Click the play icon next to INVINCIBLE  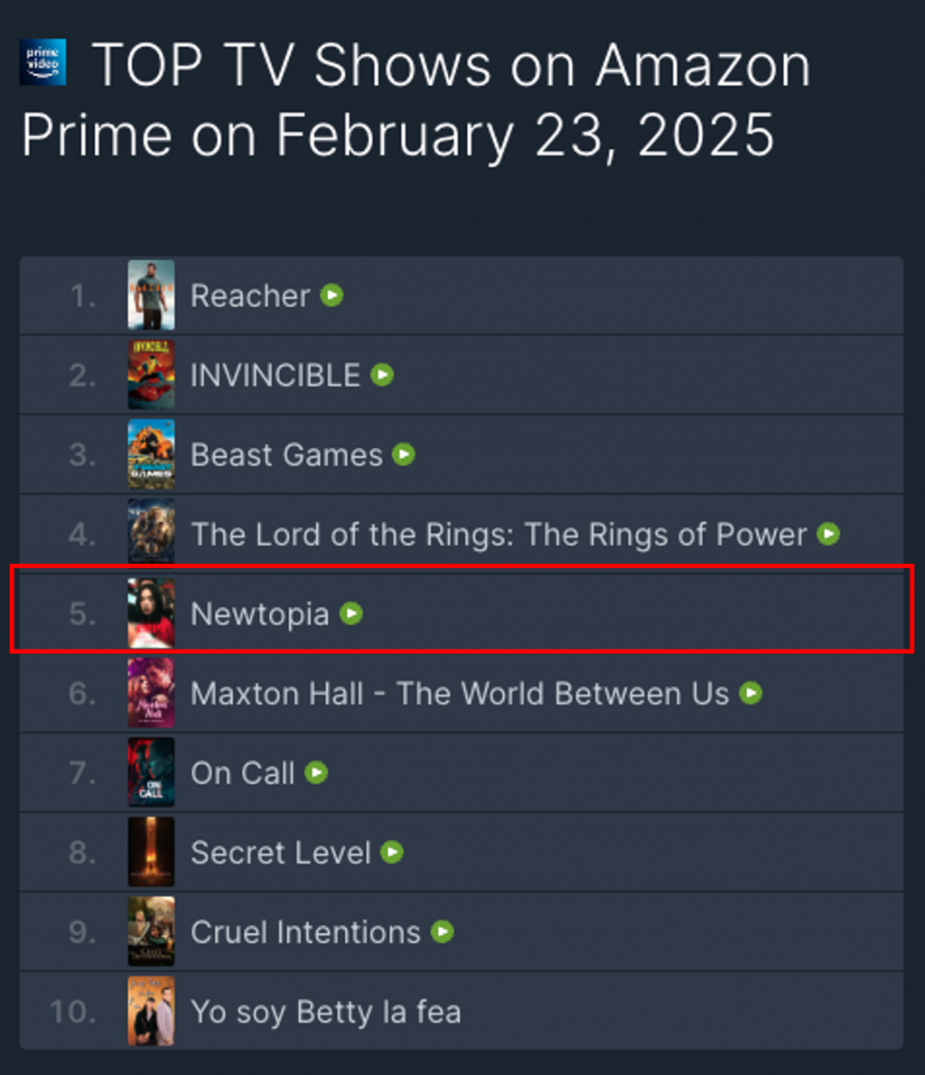tap(383, 375)
